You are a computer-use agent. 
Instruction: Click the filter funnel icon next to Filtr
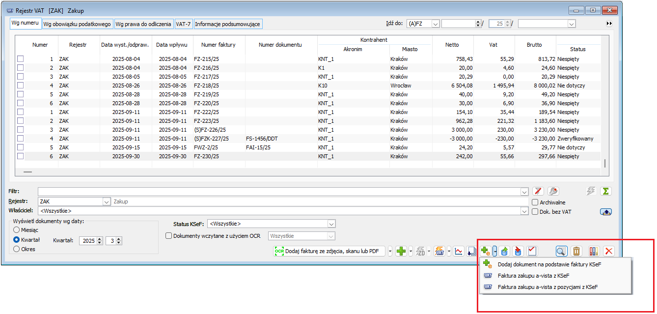(x=538, y=192)
